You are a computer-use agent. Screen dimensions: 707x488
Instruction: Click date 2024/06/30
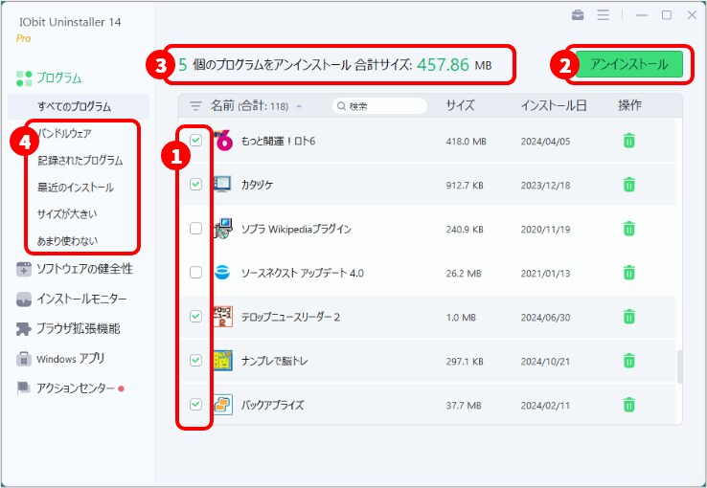click(x=546, y=318)
